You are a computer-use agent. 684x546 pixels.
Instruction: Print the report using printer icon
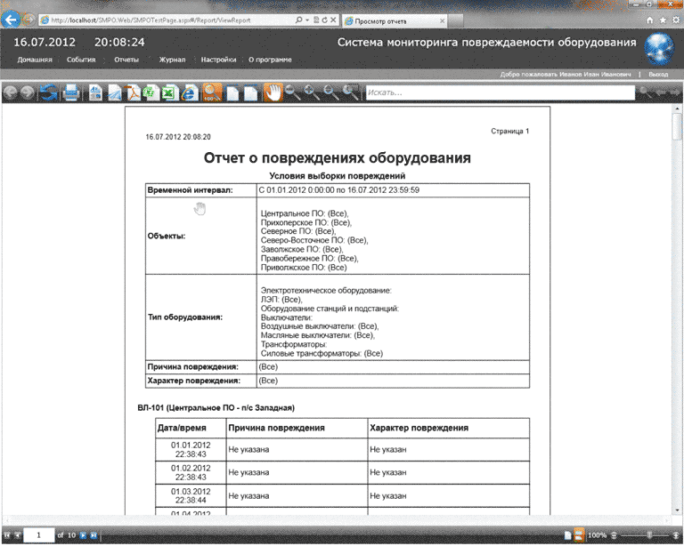70,92
